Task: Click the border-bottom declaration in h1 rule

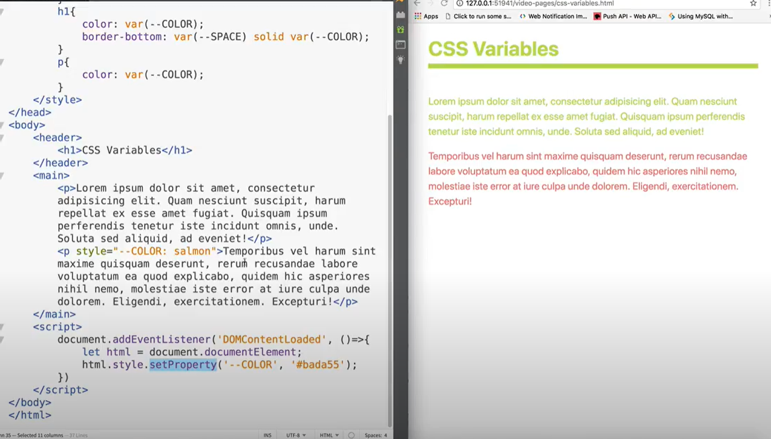Action: point(225,37)
